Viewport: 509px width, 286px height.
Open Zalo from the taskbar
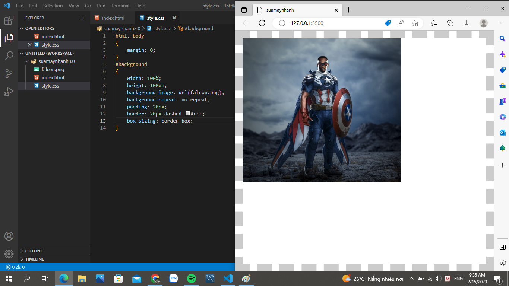174,279
